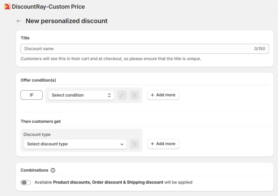Expand condition options using the chevron stepper

tap(109, 95)
